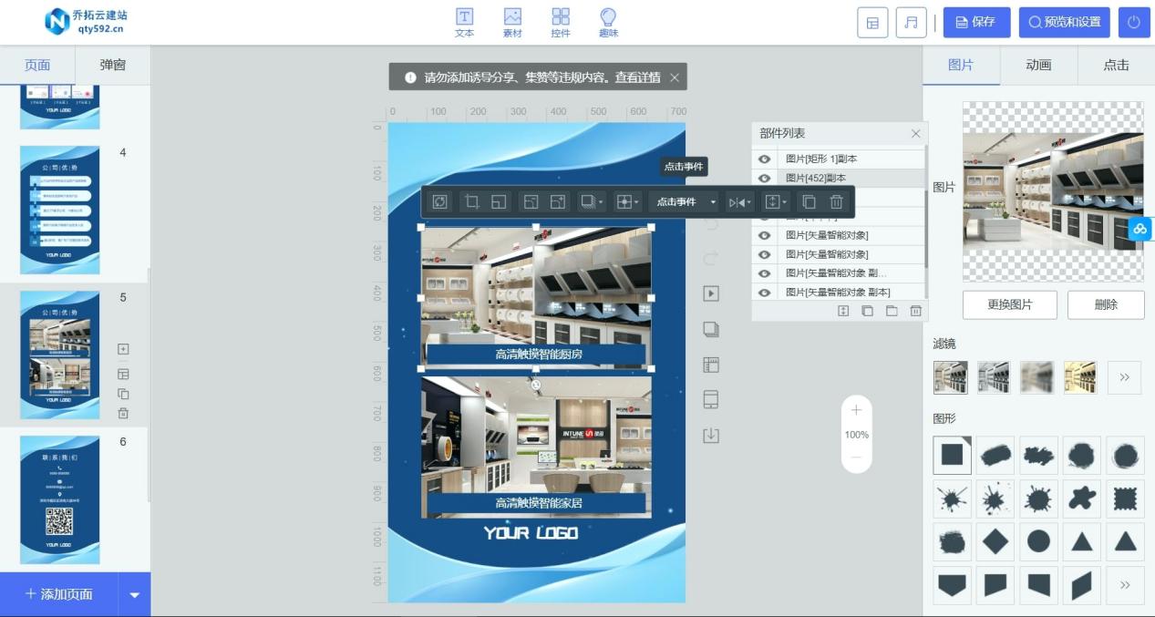Click the zoom in plus button
The height and width of the screenshot is (617, 1155).
coord(856,411)
